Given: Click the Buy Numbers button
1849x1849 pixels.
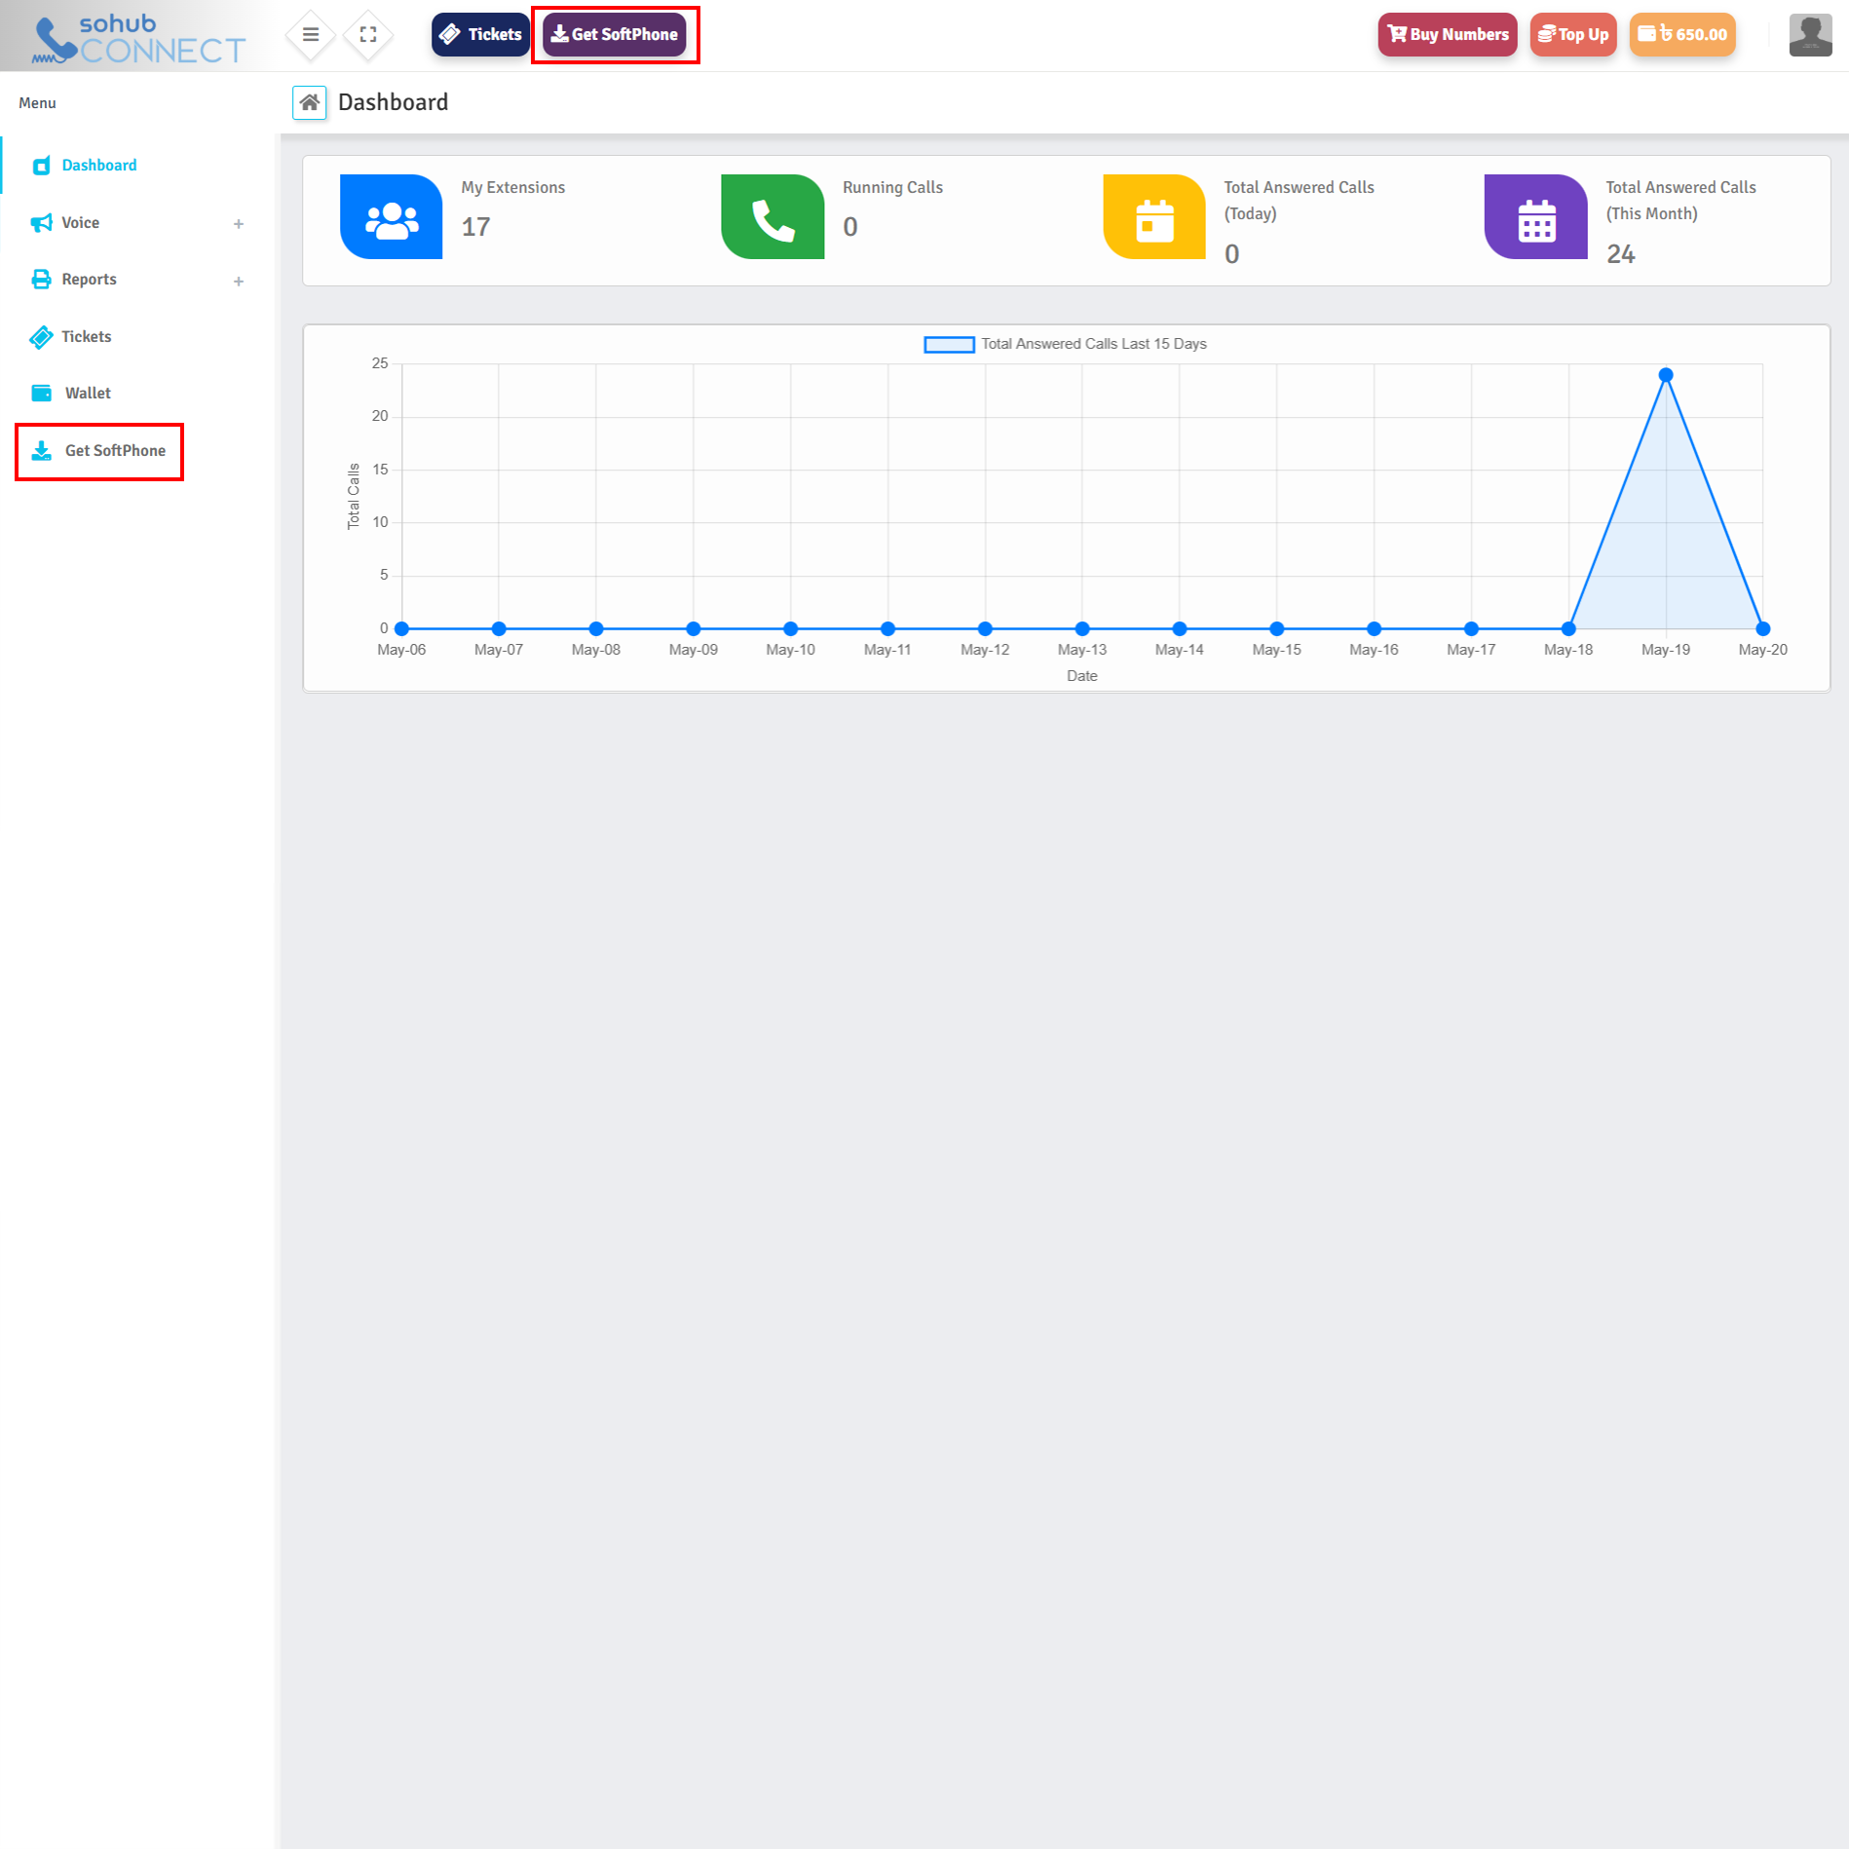Looking at the screenshot, I should click(x=1447, y=35).
